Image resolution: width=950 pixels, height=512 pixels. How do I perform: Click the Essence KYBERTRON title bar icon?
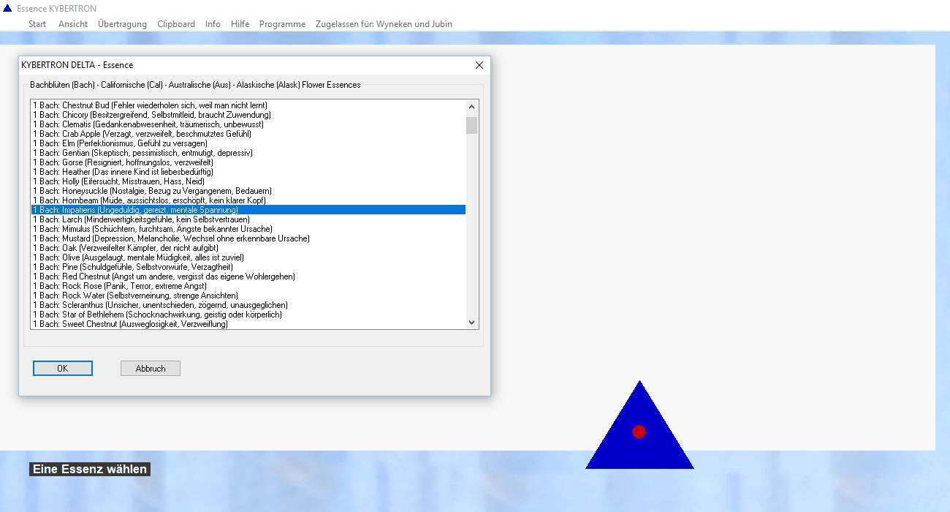[x=8, y=9]
